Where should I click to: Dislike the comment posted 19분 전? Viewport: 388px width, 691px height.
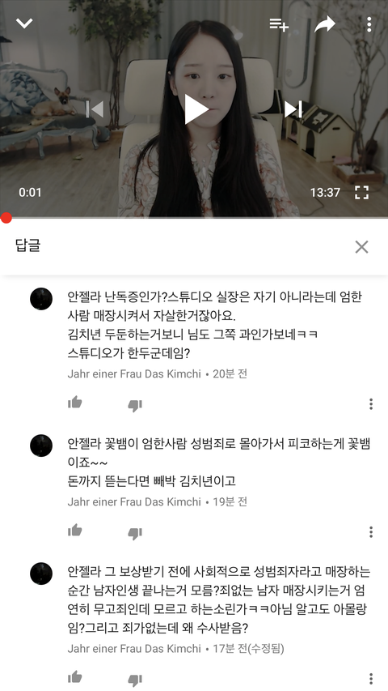[x=135, y=533]
